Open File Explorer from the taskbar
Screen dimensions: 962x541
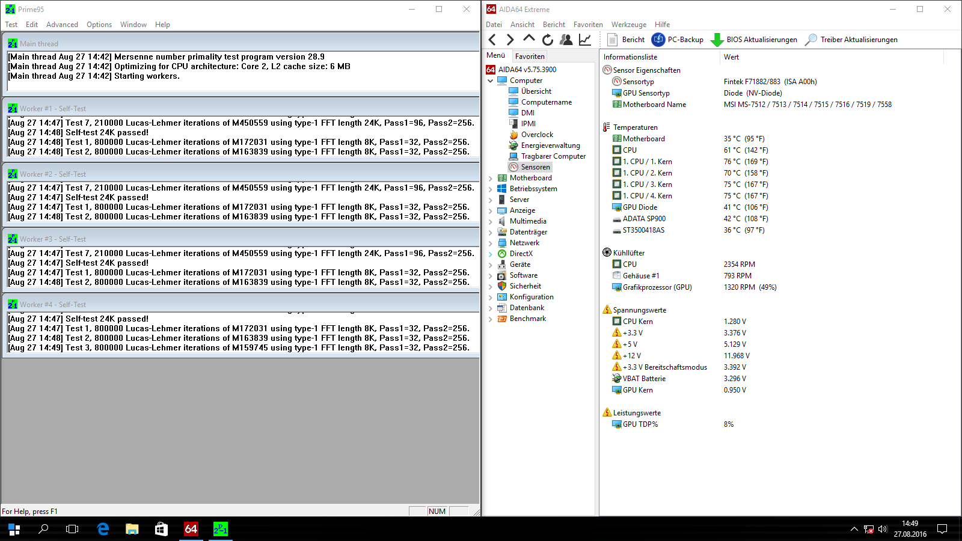click(x=132, y=529)
